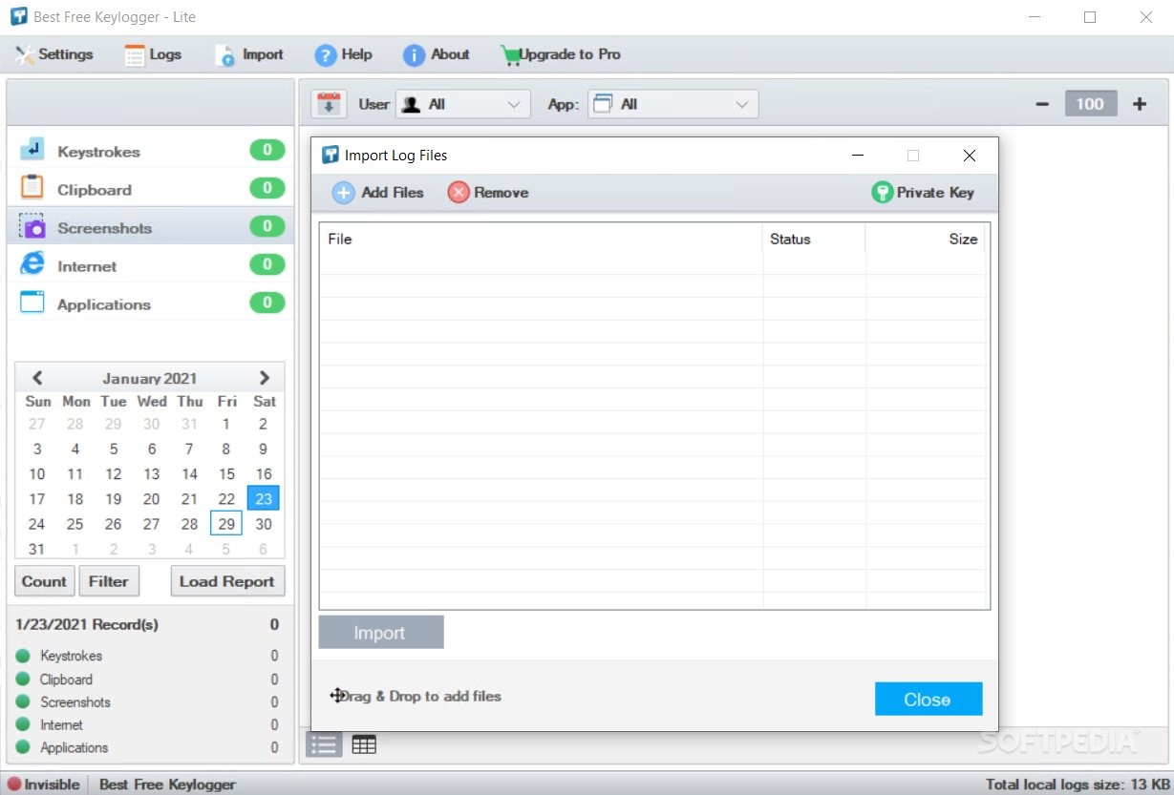
Task: Select January 1 in the calendar
Action: point(226,424)
